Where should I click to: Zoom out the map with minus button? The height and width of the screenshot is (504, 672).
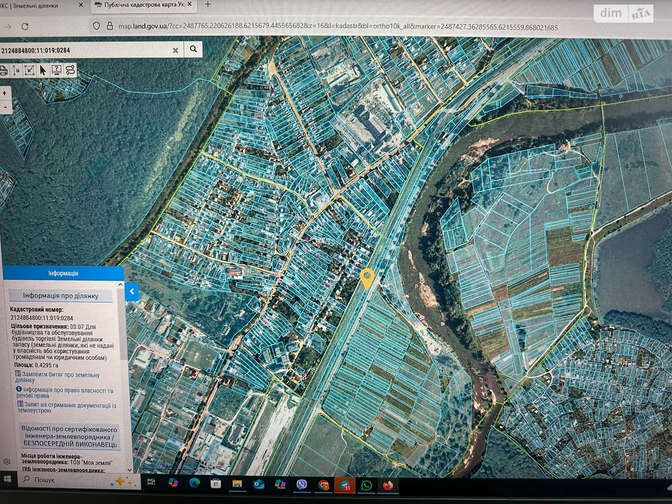[x=5, y=108]
